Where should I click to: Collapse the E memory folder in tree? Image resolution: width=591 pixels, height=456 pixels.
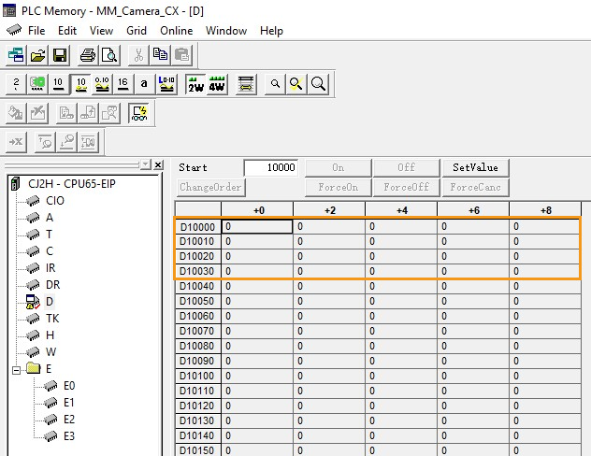click(x=18, y=369)
